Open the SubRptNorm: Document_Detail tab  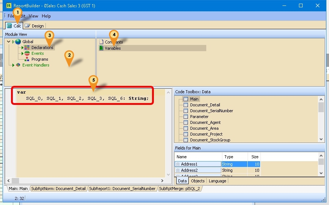(58, 189)
